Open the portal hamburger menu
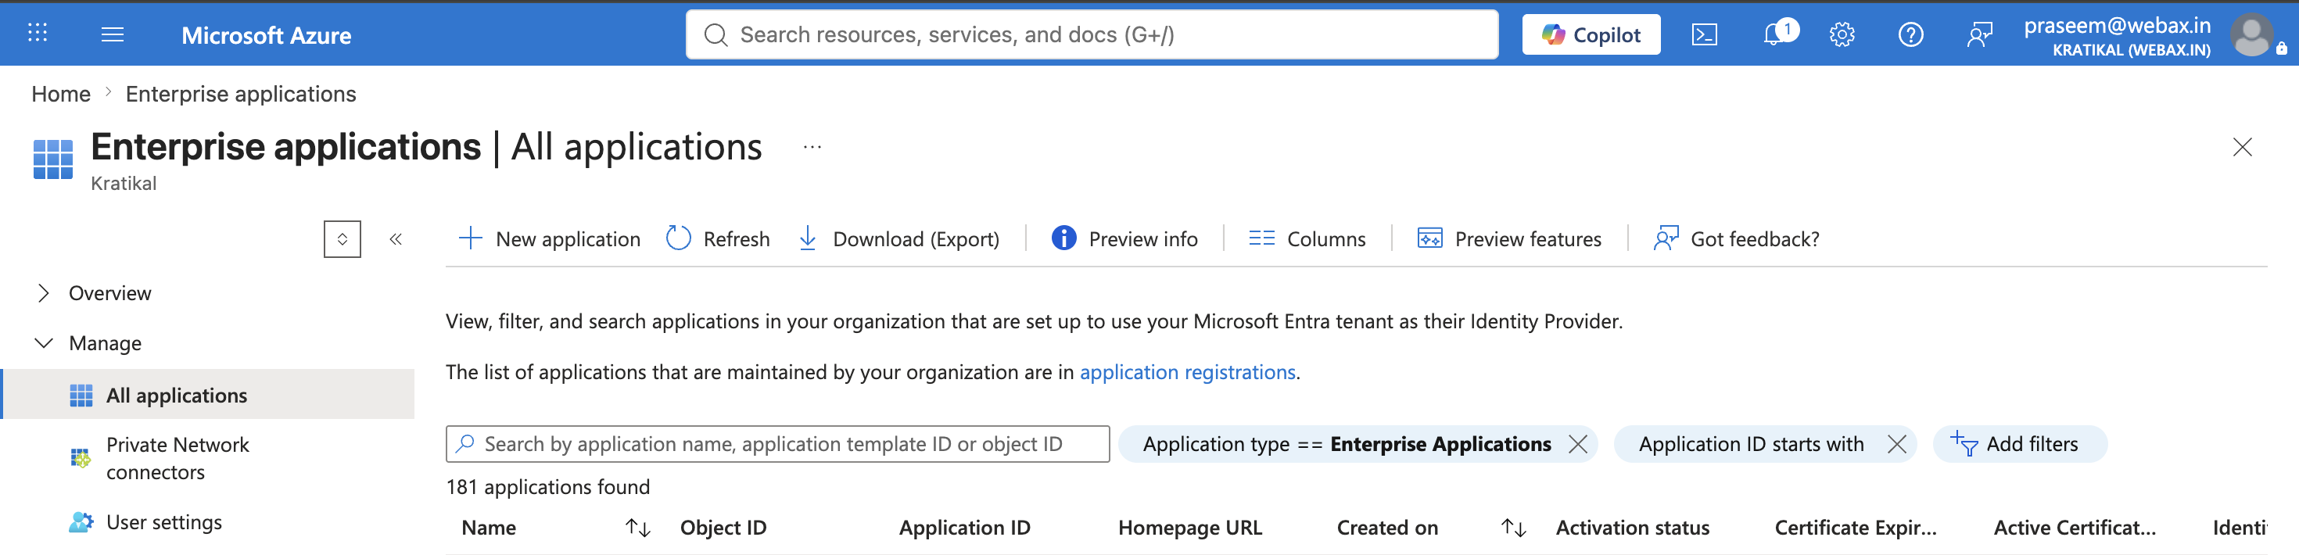The image size is (2299, 555). coord(113,34)
